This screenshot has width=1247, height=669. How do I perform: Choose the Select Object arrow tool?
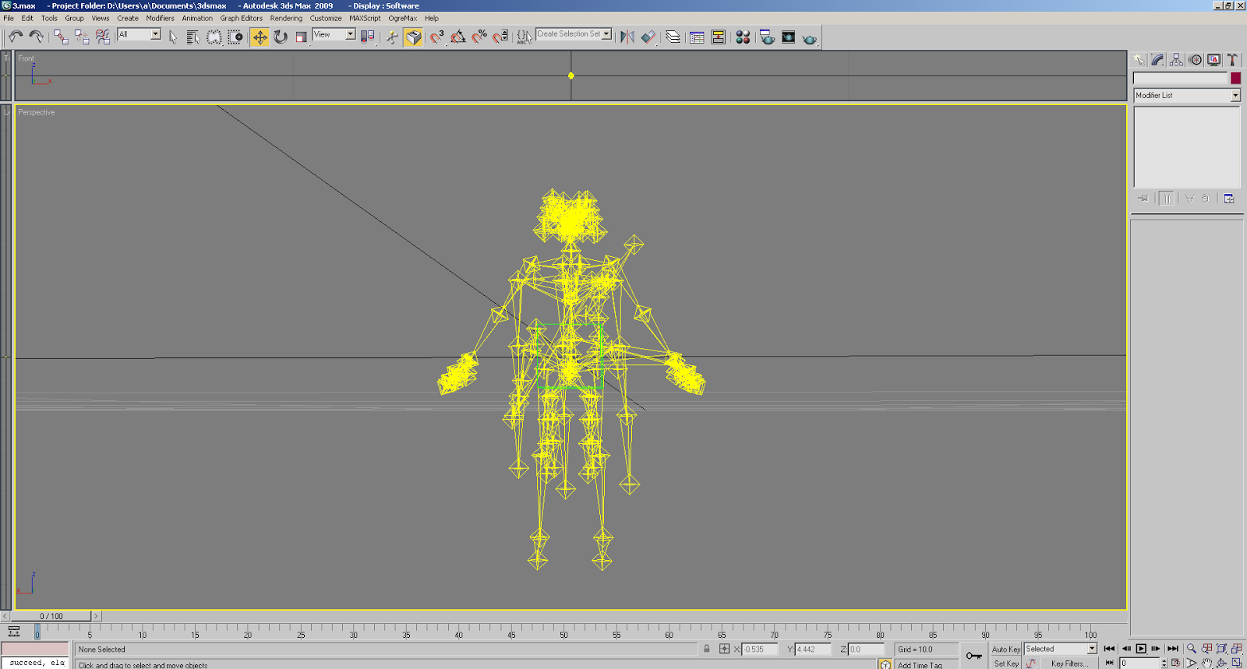tap(173, 37)
